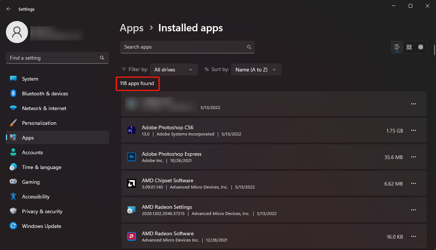
Task: Select the Accessibility settings icon
Action: point(13,196)
